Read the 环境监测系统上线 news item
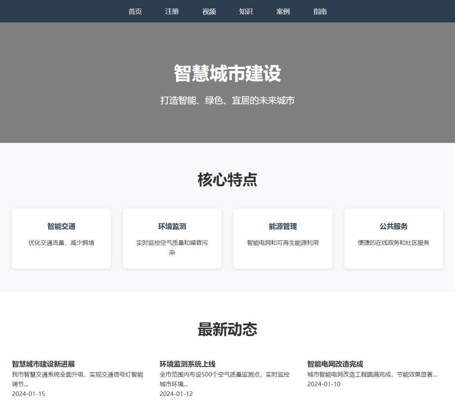The width and height of the screenshot is (455, 403). [189, 364]
